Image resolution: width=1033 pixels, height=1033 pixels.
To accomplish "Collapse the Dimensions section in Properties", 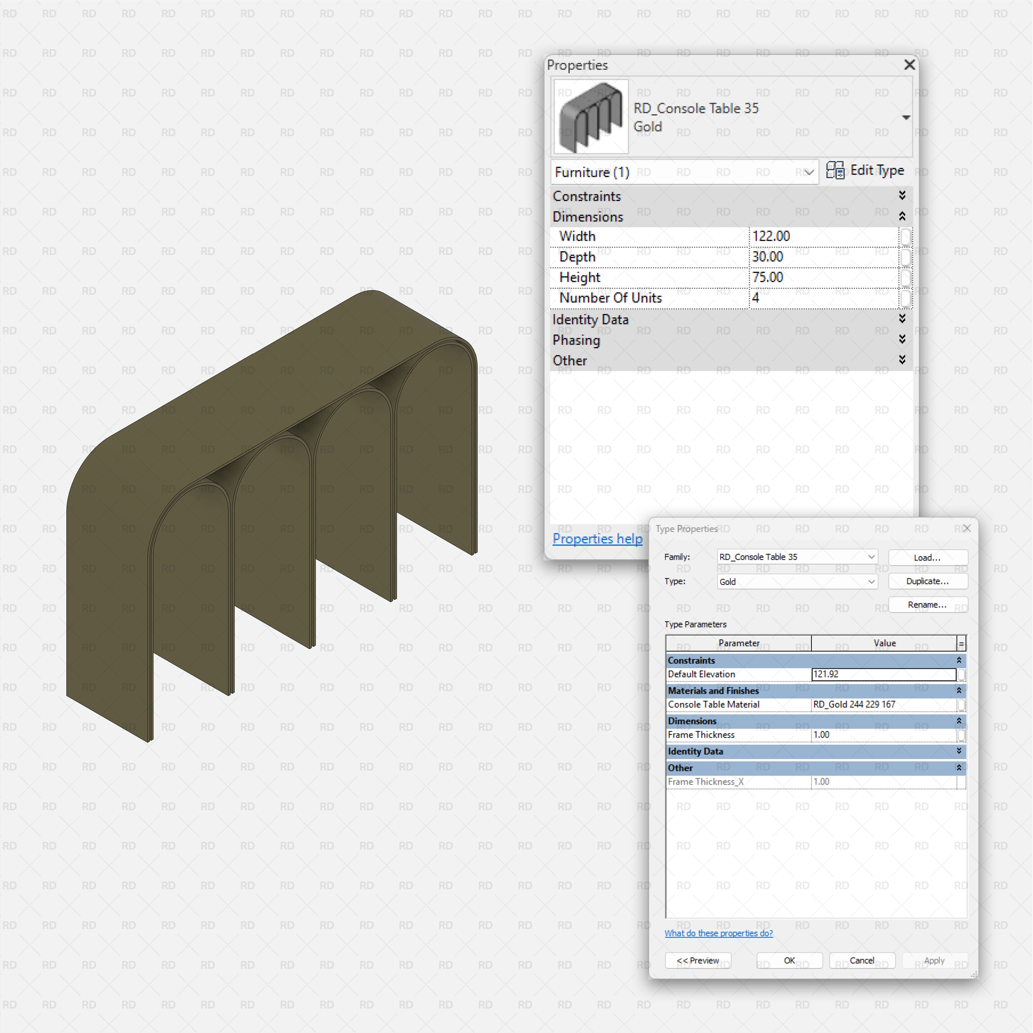I will [x=902, y=217].
